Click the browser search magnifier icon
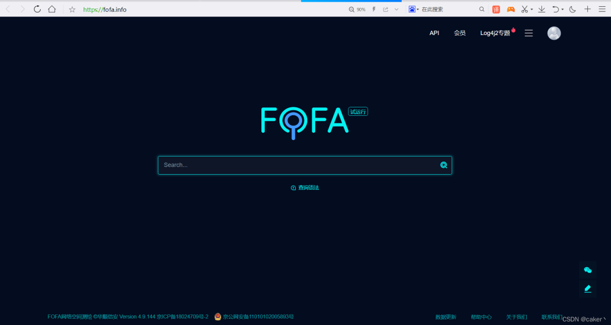This screenshot has width=611, height=325. 481,10
